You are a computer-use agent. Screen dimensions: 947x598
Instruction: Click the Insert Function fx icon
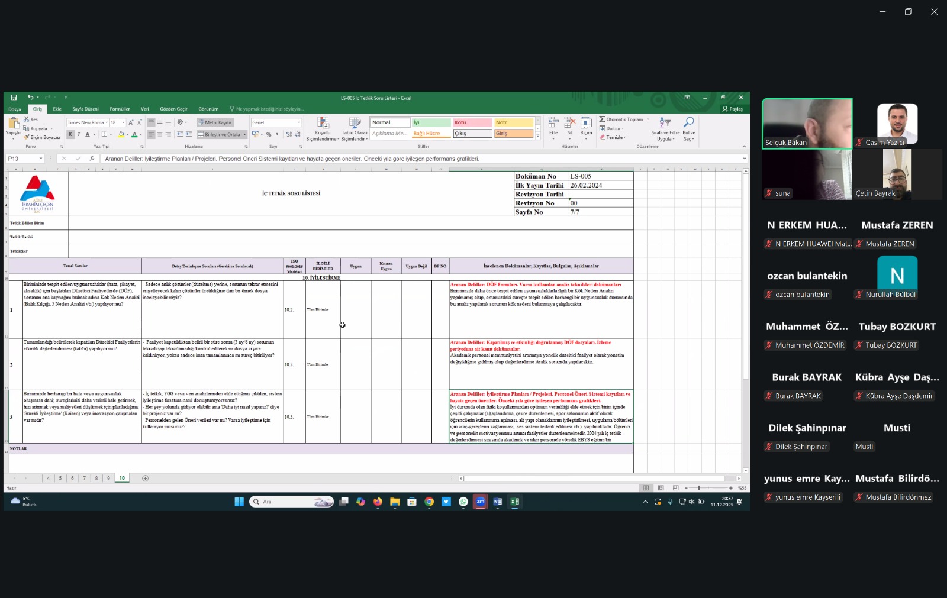pyautogui.click(x=92, y=159)
